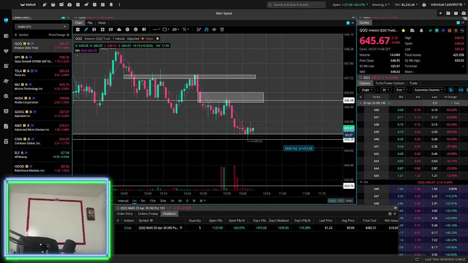
Task: Select the drawing pencil tool in chart toolbar
Action: (86, 30)
